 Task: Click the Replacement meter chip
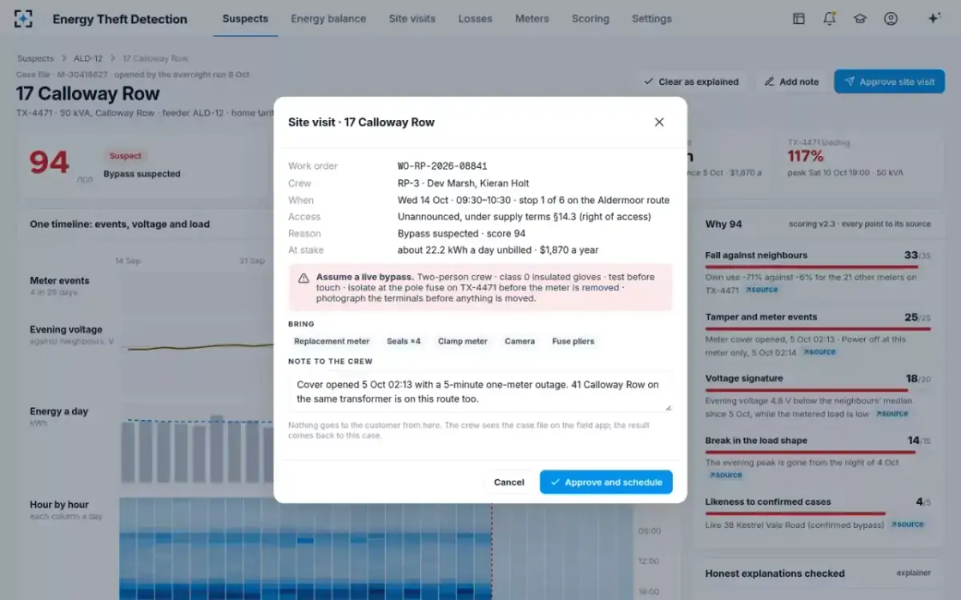tap(332, 342)
